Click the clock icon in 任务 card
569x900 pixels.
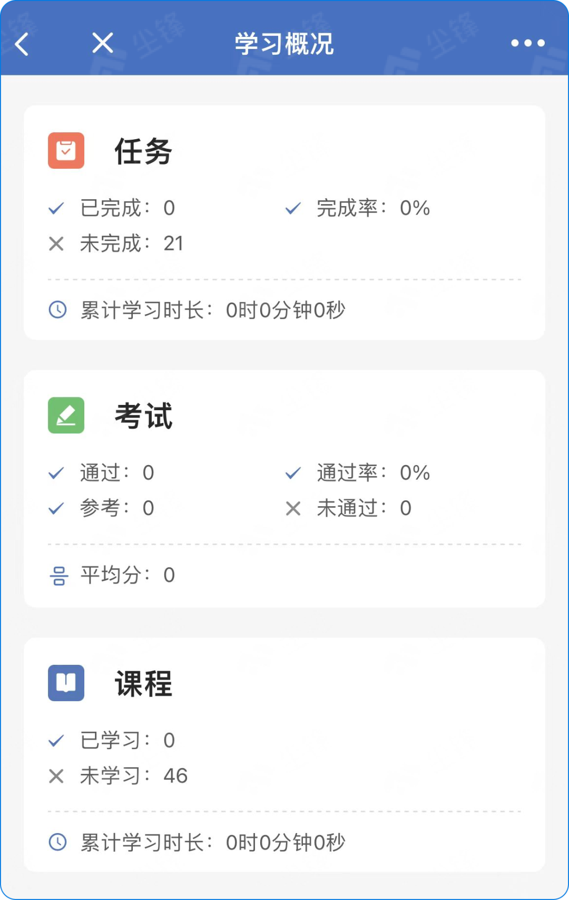(x=57, y=309)
